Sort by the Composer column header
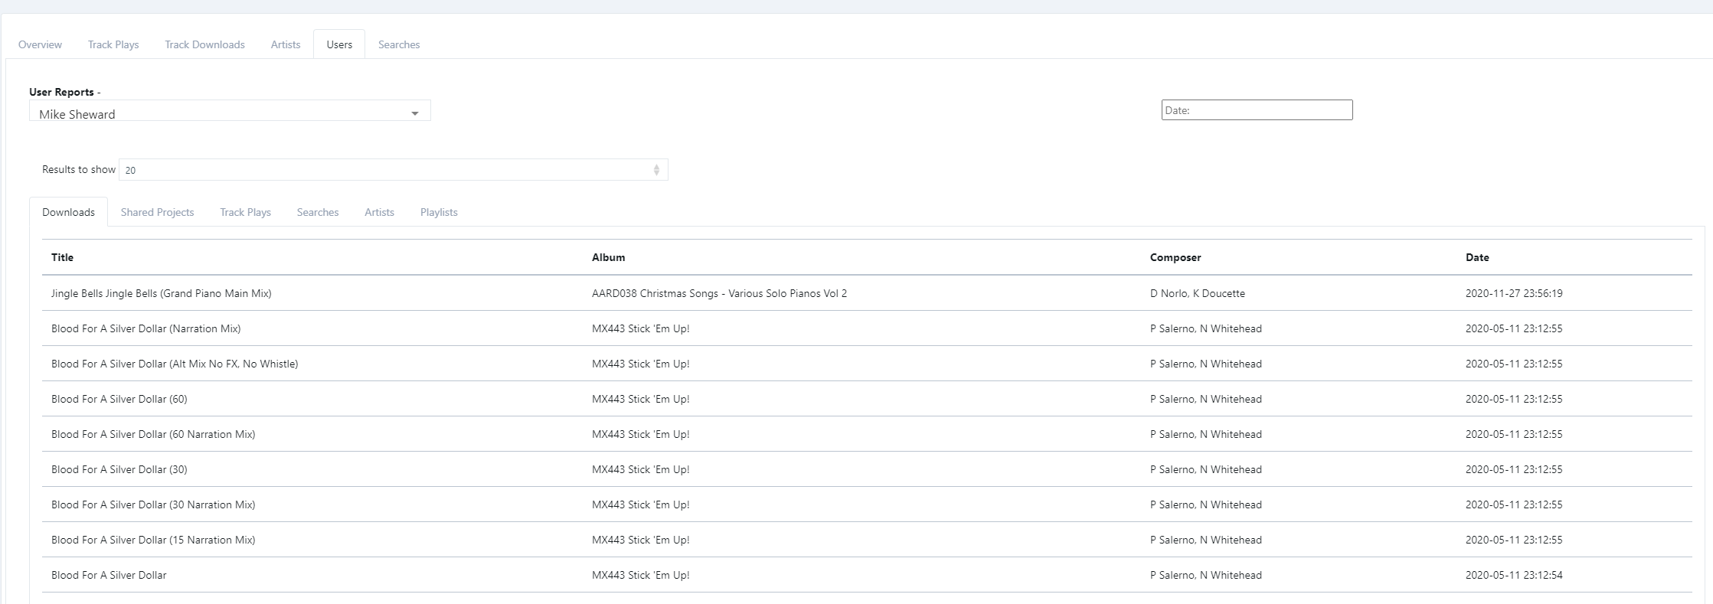 click(x=1175, y=257)
